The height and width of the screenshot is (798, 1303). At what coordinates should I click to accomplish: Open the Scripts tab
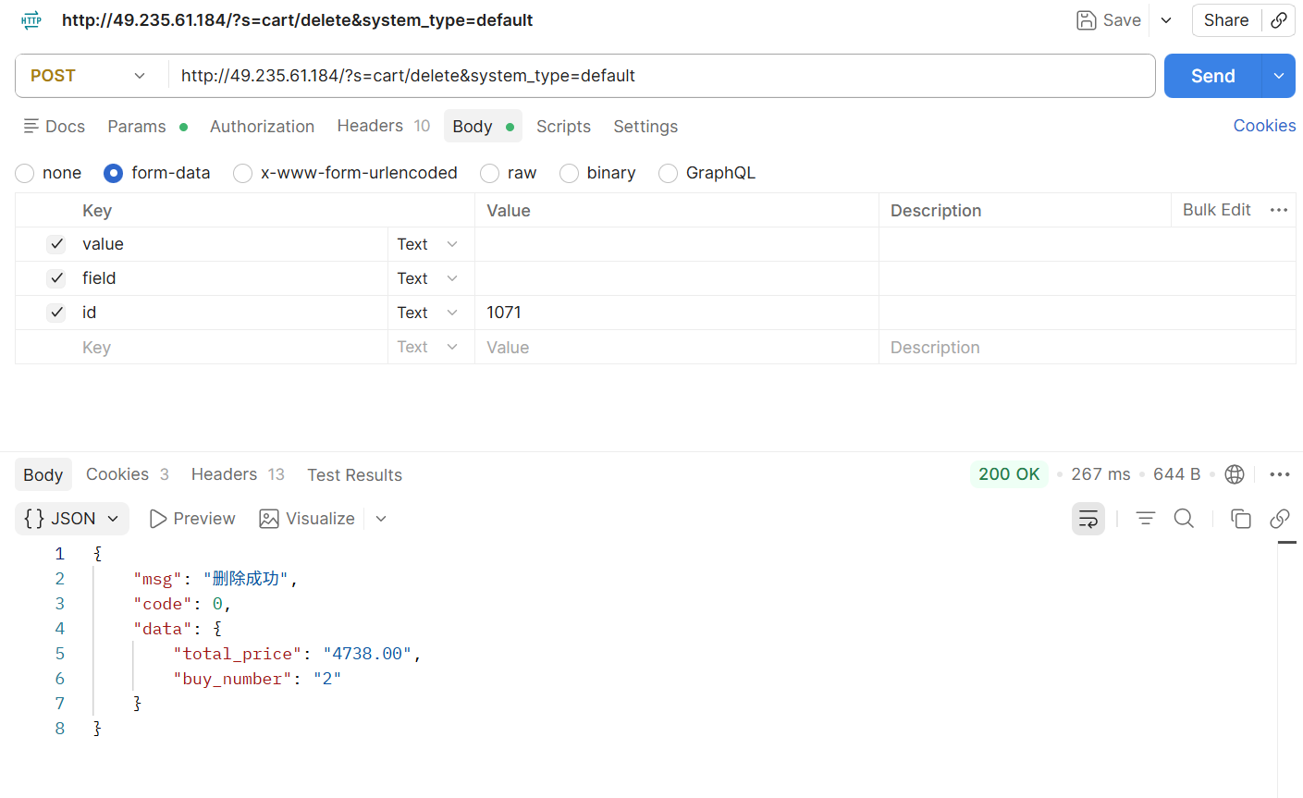click(563, 127)
